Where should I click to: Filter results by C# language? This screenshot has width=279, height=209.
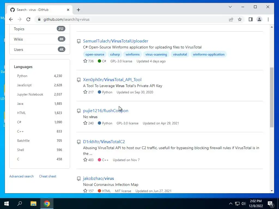(x=40, y=122)
